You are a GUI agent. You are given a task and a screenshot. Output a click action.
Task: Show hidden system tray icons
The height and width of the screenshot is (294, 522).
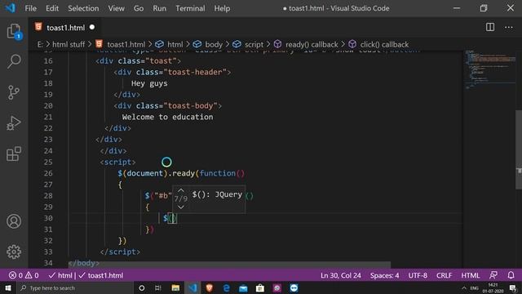tap(464, 288)
